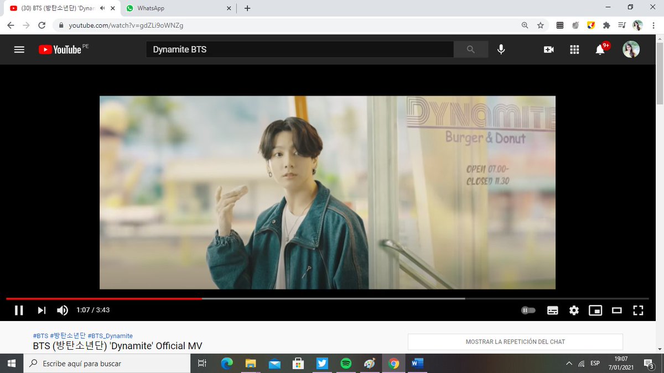Click the Dynamite BTS search field
This screenshot has height=373, width=664.
click(300, 49)
